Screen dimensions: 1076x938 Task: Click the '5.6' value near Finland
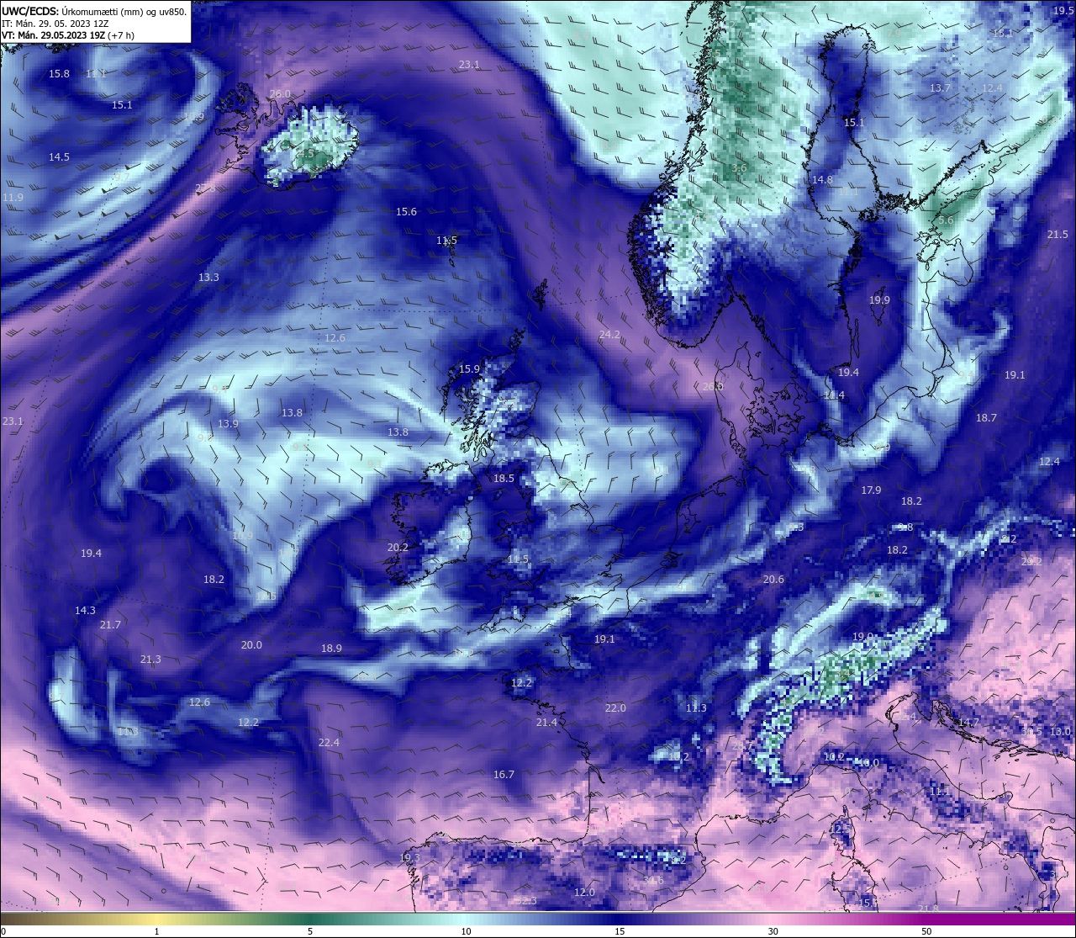(946, 220)
